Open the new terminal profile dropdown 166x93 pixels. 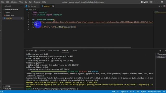(x=162, y=51)
